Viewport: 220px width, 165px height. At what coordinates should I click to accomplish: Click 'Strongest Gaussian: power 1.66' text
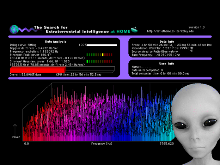(x=39, y=61)
